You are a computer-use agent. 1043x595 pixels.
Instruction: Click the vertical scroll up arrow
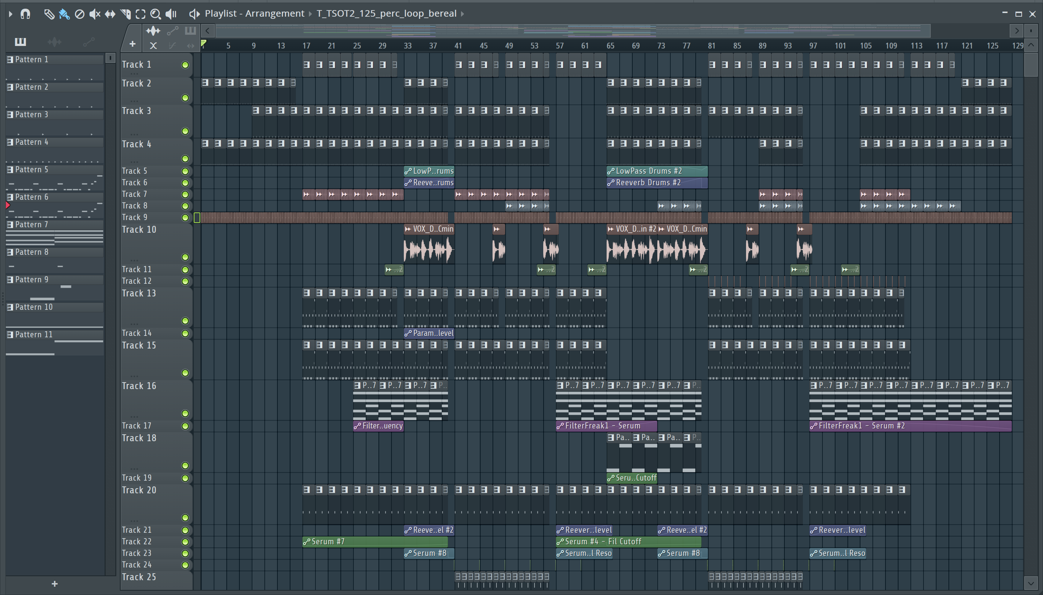click(x=1031, y=45)
